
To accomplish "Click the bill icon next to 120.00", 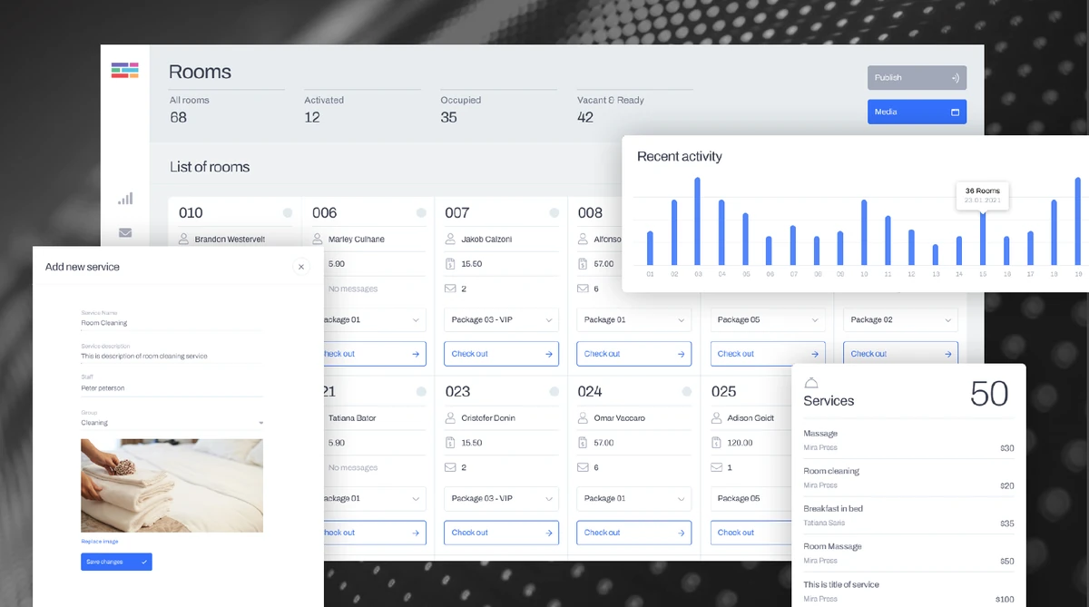I will tap(717, 443).
